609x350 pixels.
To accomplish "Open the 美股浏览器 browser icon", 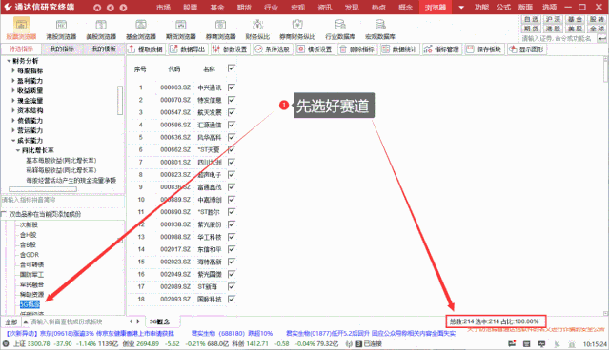I will (101, 29).
